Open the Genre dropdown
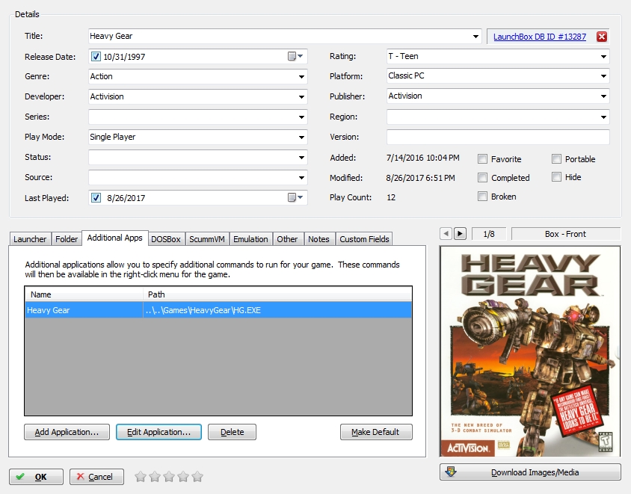 (x=301, y=77)
